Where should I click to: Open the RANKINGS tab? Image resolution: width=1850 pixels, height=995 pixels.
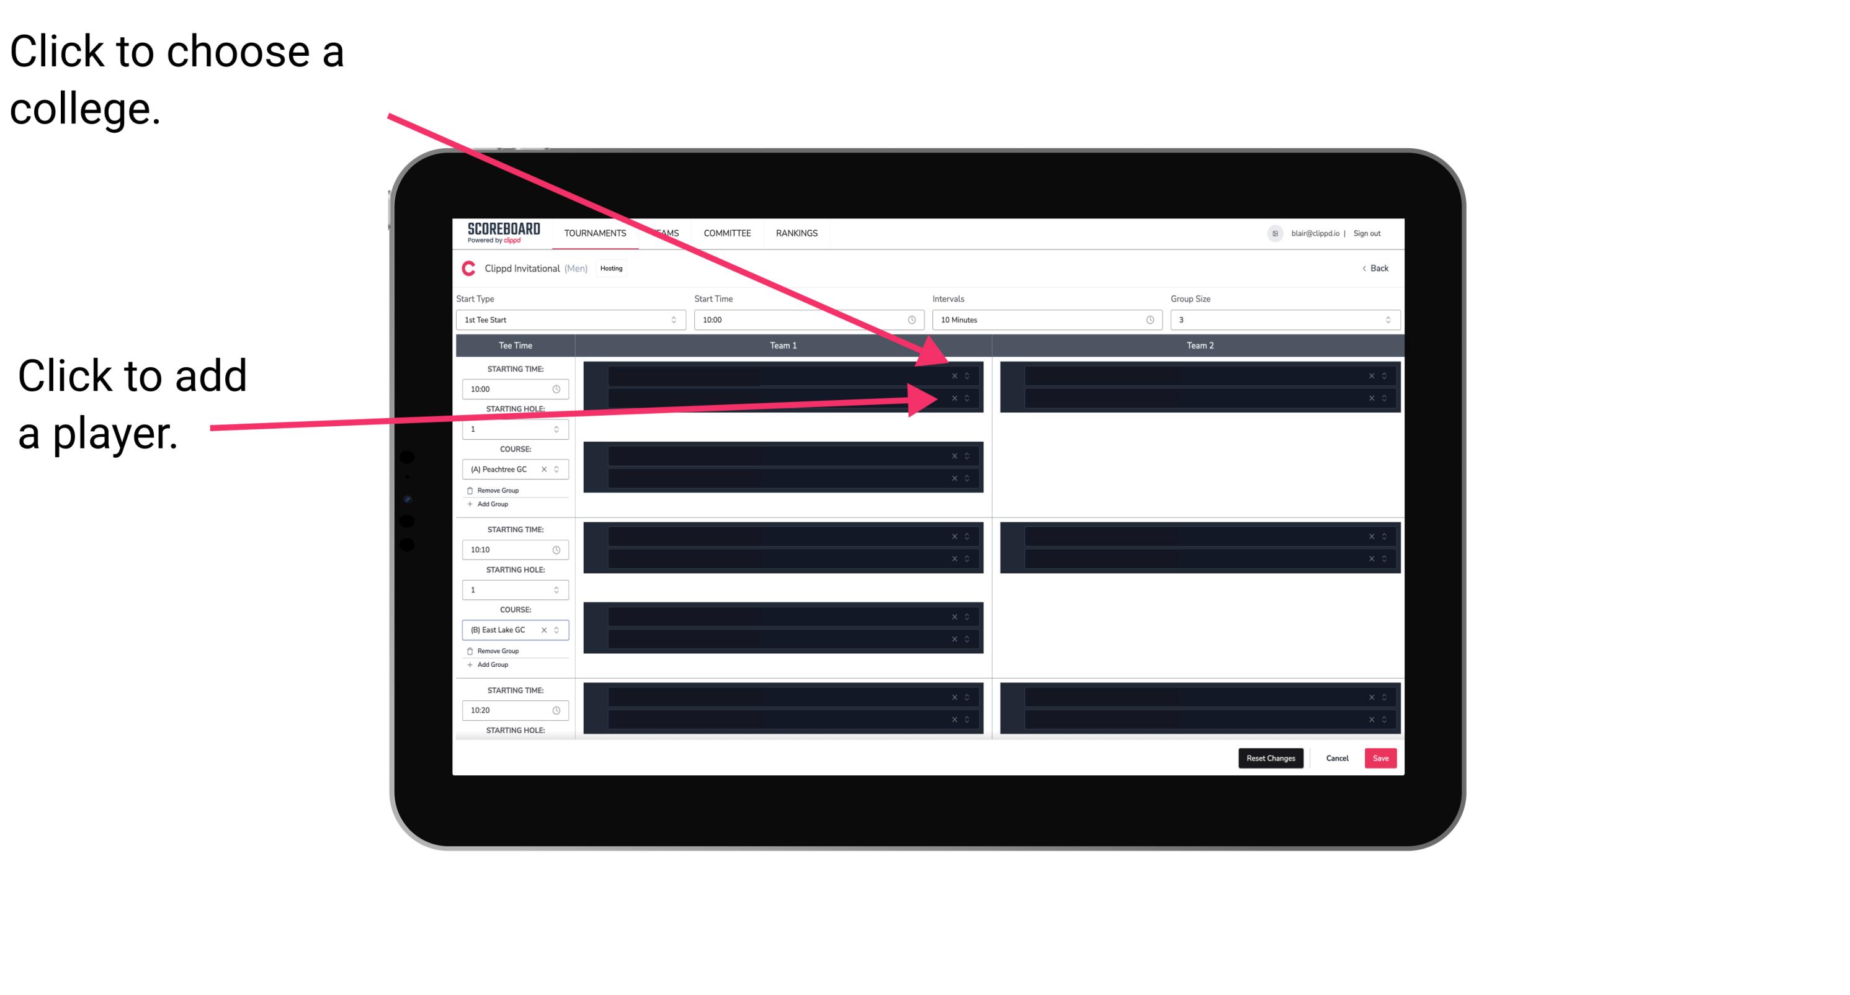pos(800,234)
